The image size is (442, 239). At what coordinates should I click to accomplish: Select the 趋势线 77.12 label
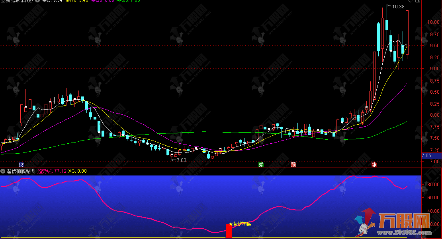click(x=52, y=171)
